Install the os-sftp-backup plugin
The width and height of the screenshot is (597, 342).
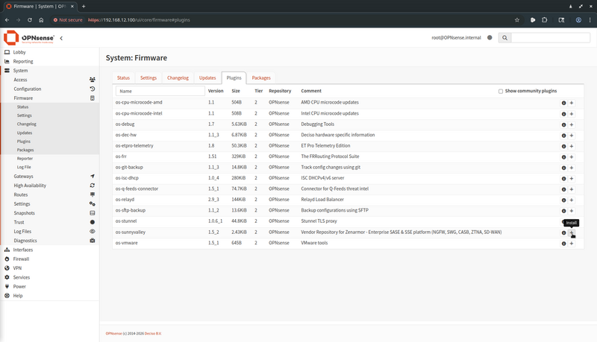(572, 211)
